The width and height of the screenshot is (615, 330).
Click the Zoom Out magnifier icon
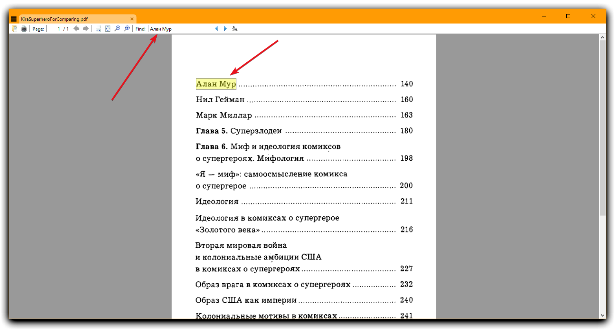coord(117,29)
